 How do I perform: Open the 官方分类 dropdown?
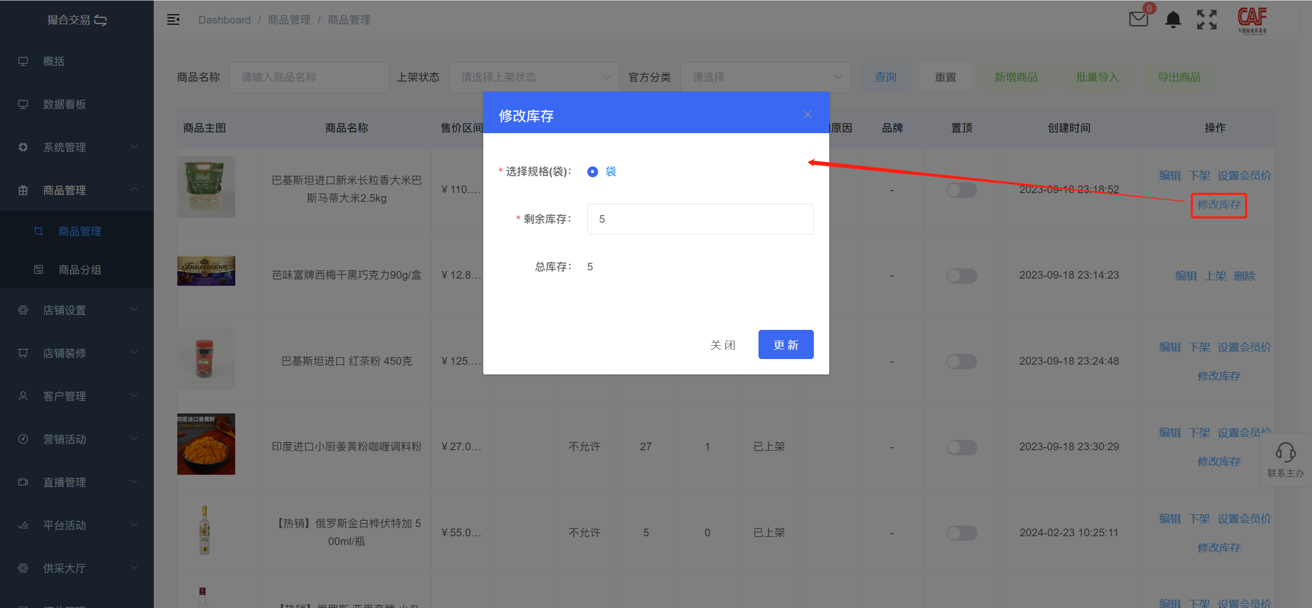coord(766,77)
